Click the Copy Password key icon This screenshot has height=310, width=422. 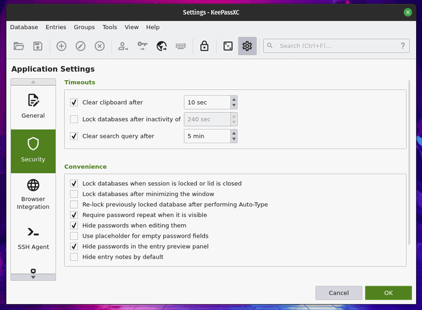tap(142, 46)
